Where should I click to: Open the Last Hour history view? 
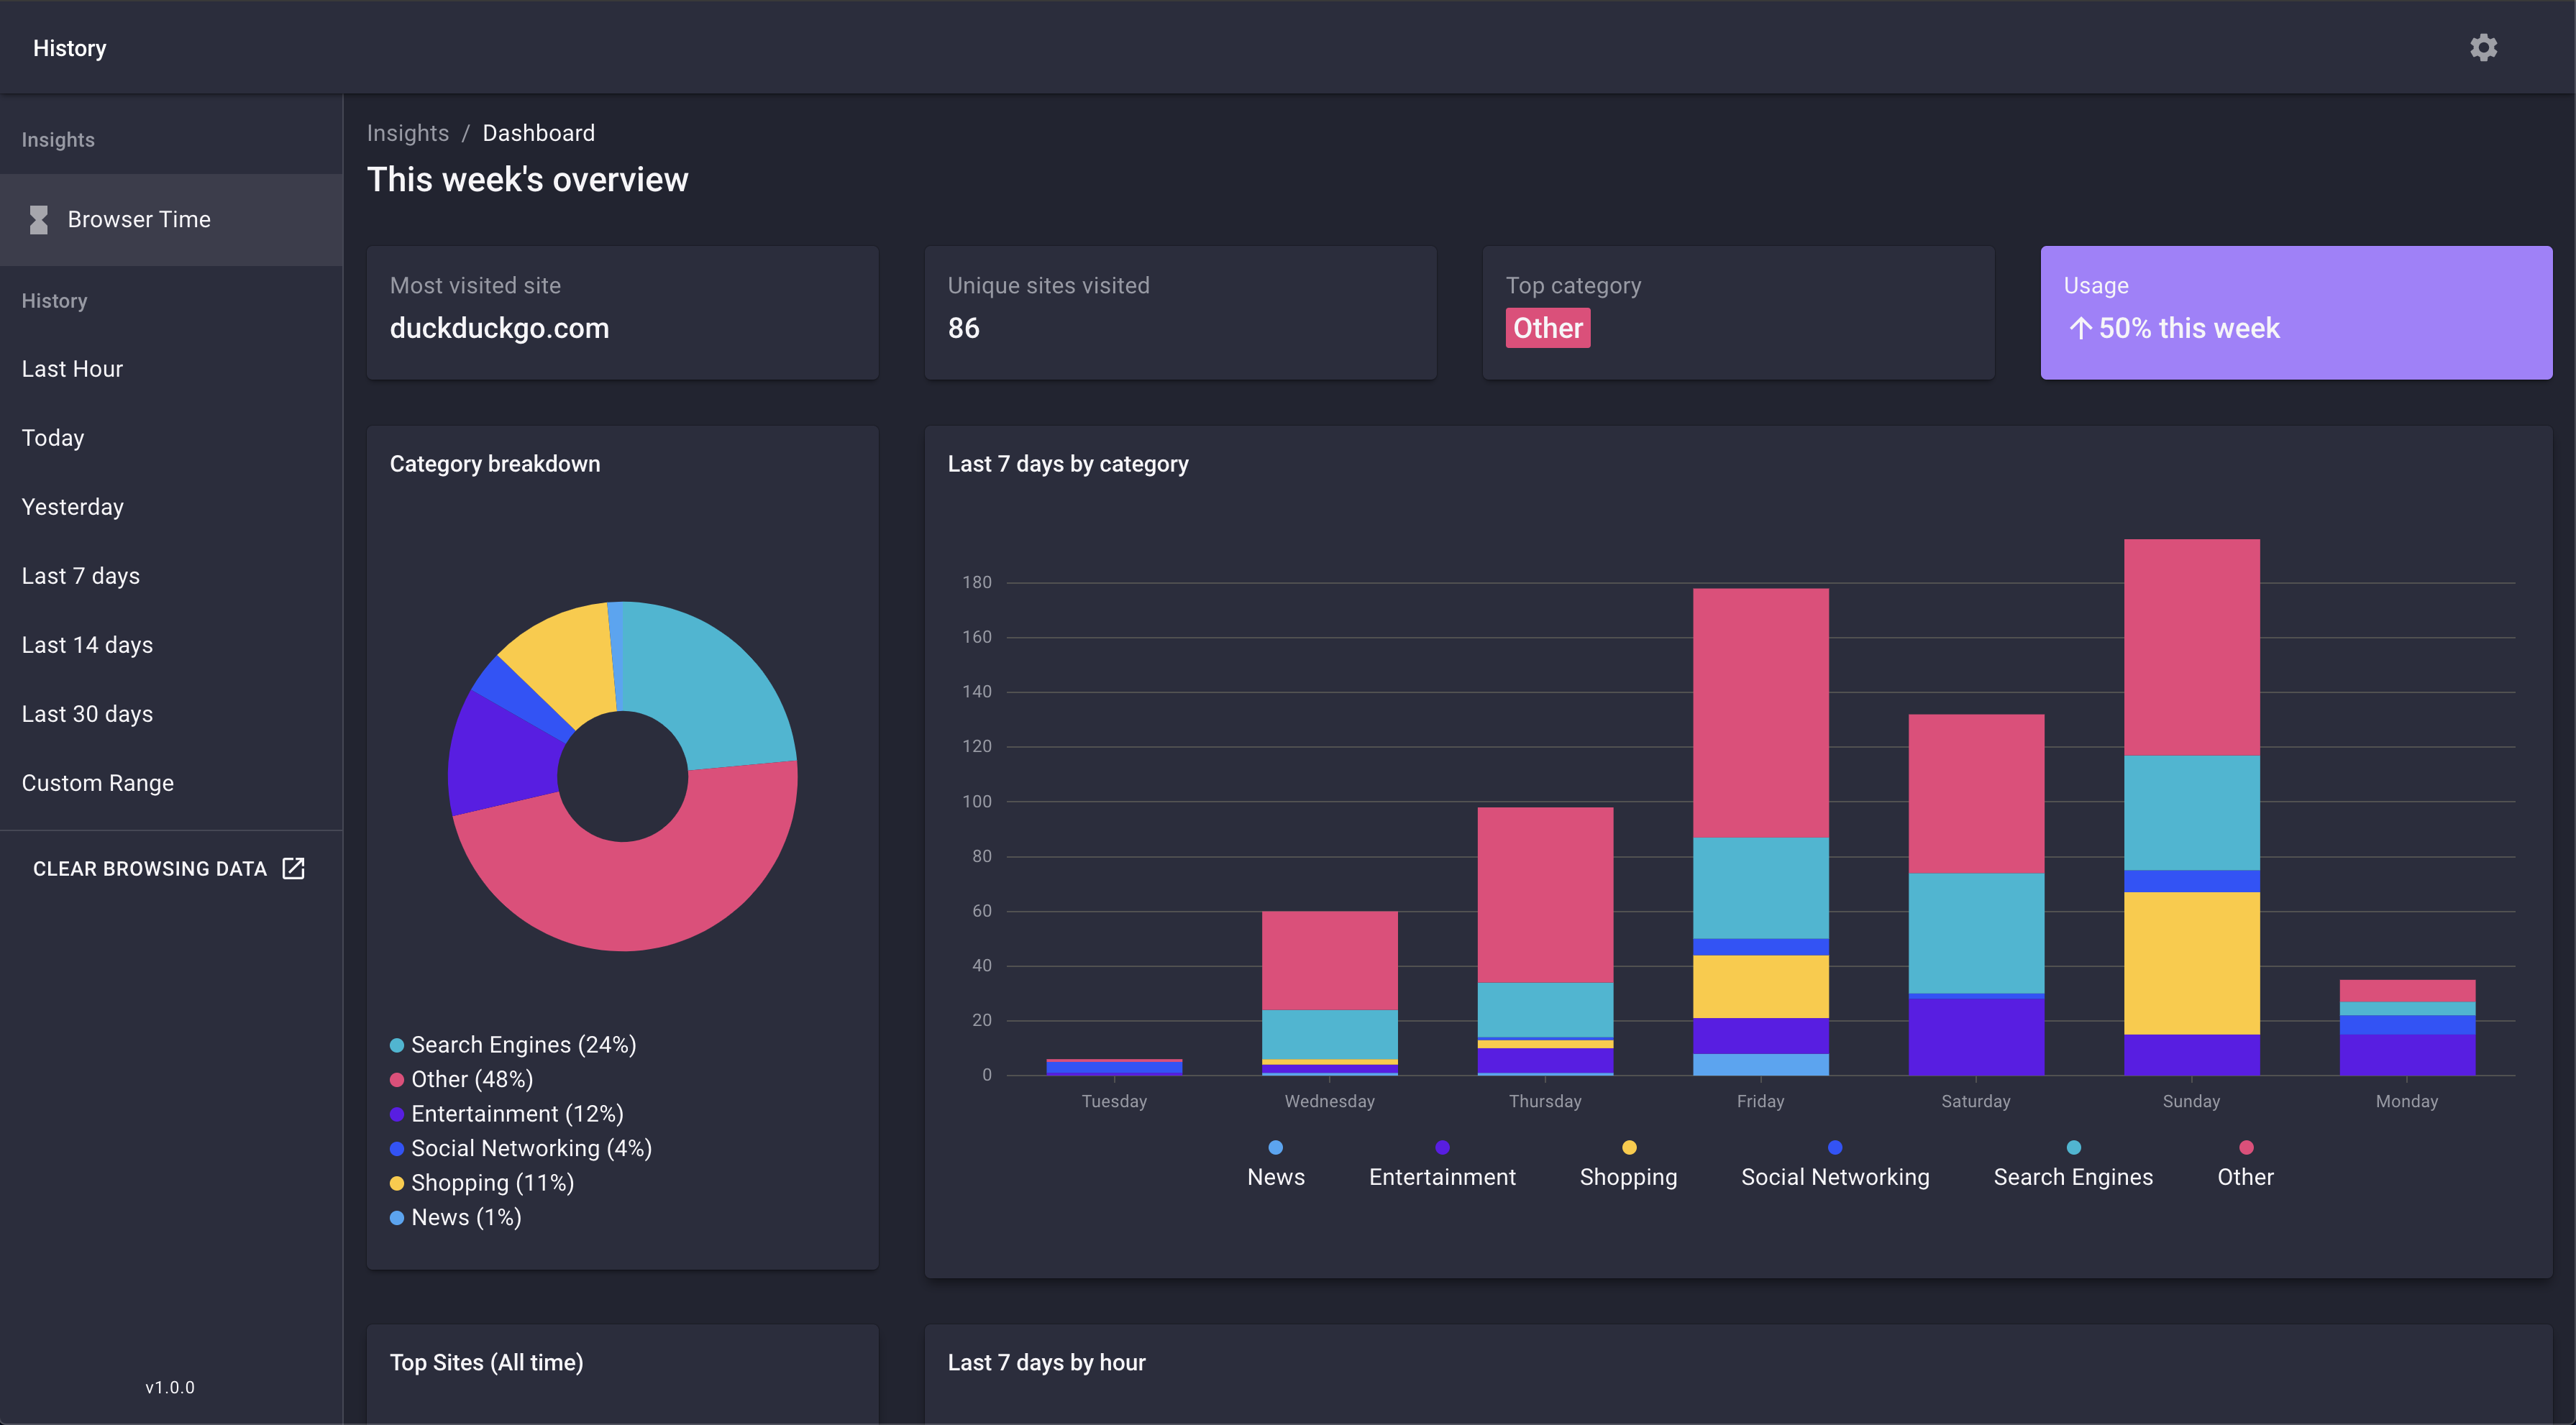tap(72, 369)
